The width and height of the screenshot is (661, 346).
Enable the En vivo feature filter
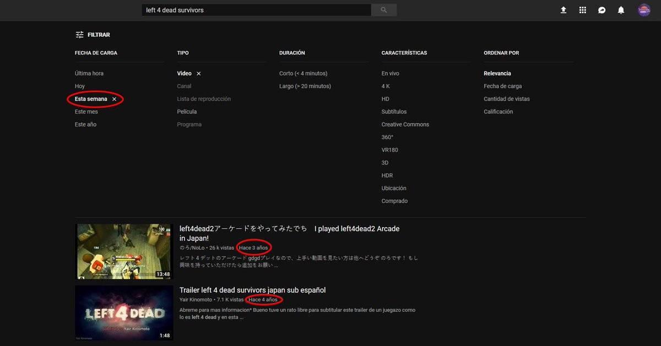[x=391, y=74]
